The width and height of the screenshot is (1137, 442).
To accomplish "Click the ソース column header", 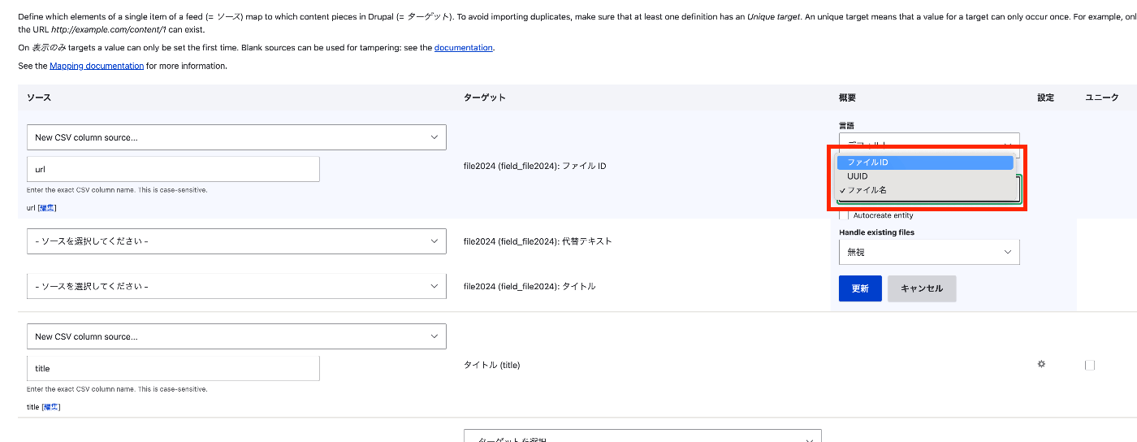I will tap(39, 97).
